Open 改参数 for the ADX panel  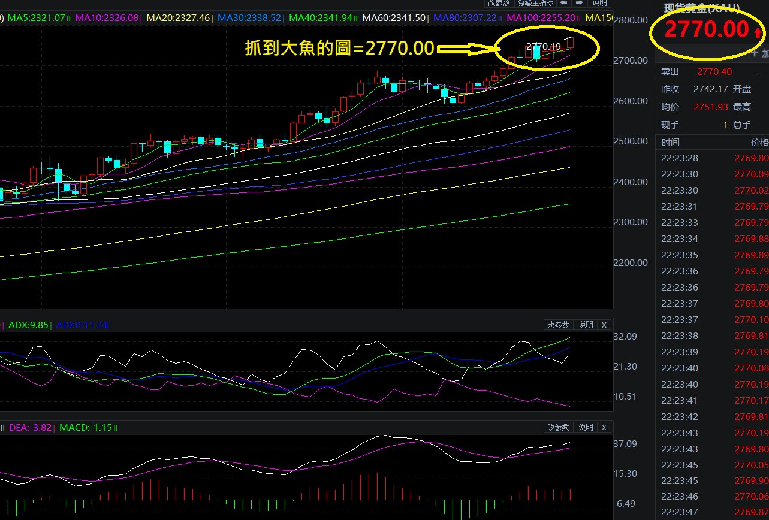tap(557, 325)
